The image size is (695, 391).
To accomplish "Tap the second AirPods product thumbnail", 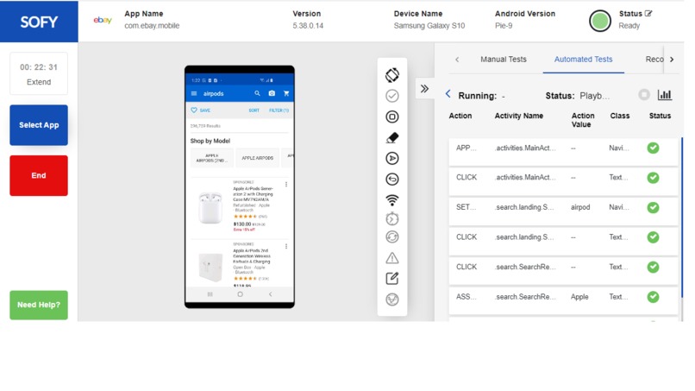I will 210,268.
